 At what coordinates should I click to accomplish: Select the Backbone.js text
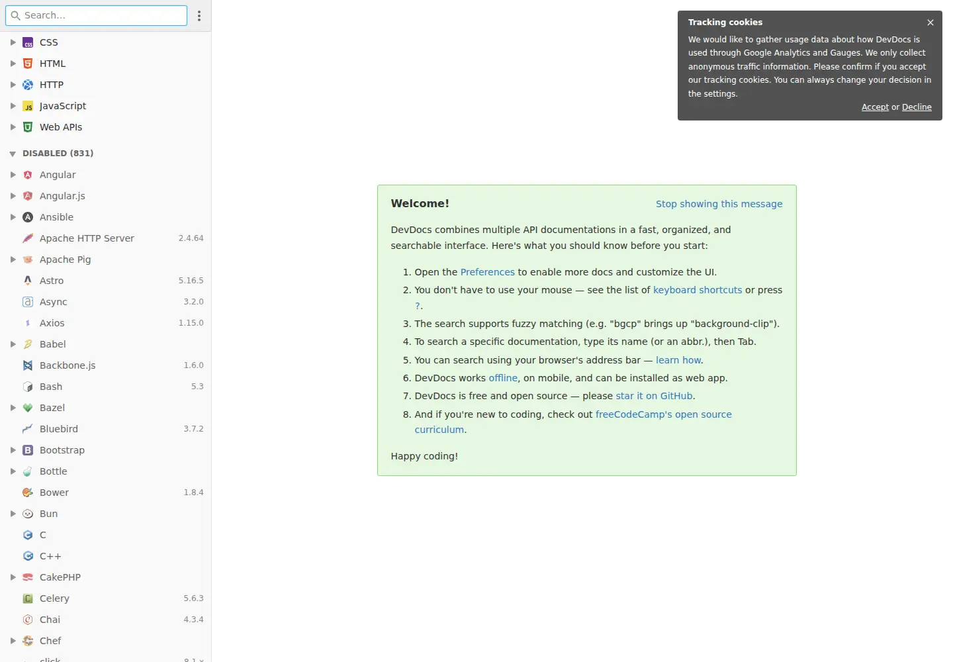[x=68, y=365]
